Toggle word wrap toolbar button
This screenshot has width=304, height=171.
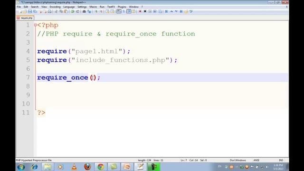[x=119, y=11]
